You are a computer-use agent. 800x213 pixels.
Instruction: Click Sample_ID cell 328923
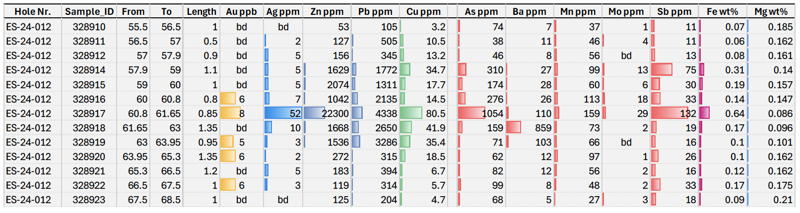[89, 200]
